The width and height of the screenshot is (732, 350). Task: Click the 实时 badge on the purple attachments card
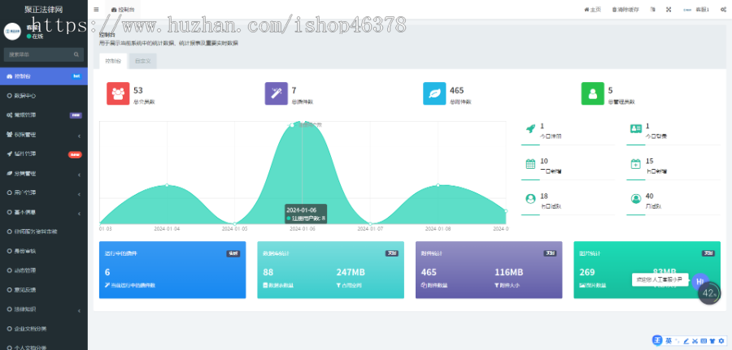pyautogui.click(x=550, y=253)
